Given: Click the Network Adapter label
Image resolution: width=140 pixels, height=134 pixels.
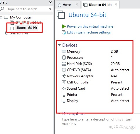Looking at the screenshot, I should 80,76.
